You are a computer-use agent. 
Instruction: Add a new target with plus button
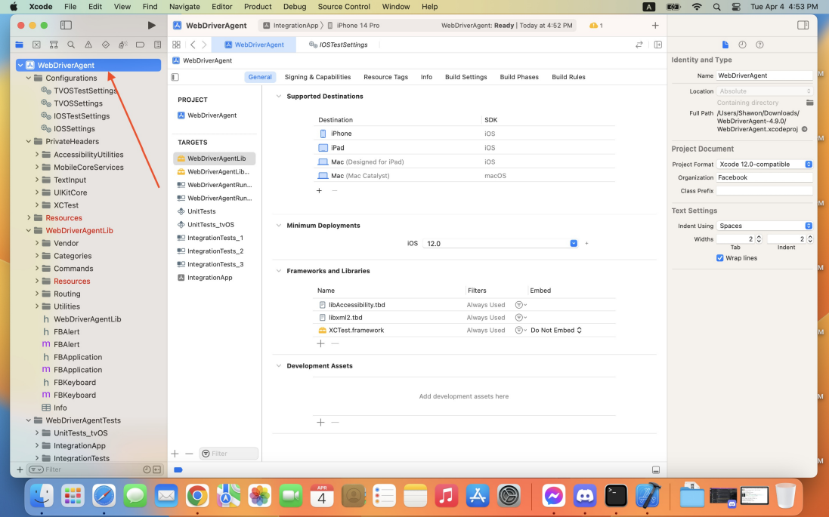pos(175,454)
